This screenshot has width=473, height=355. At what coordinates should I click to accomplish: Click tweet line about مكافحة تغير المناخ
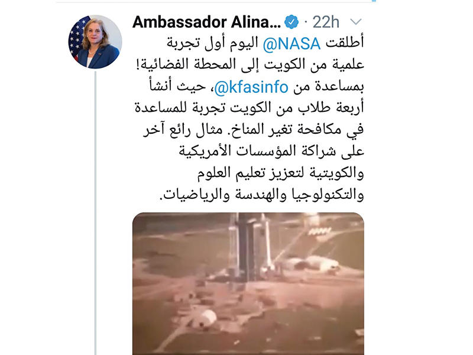click(x=253, y=130)
